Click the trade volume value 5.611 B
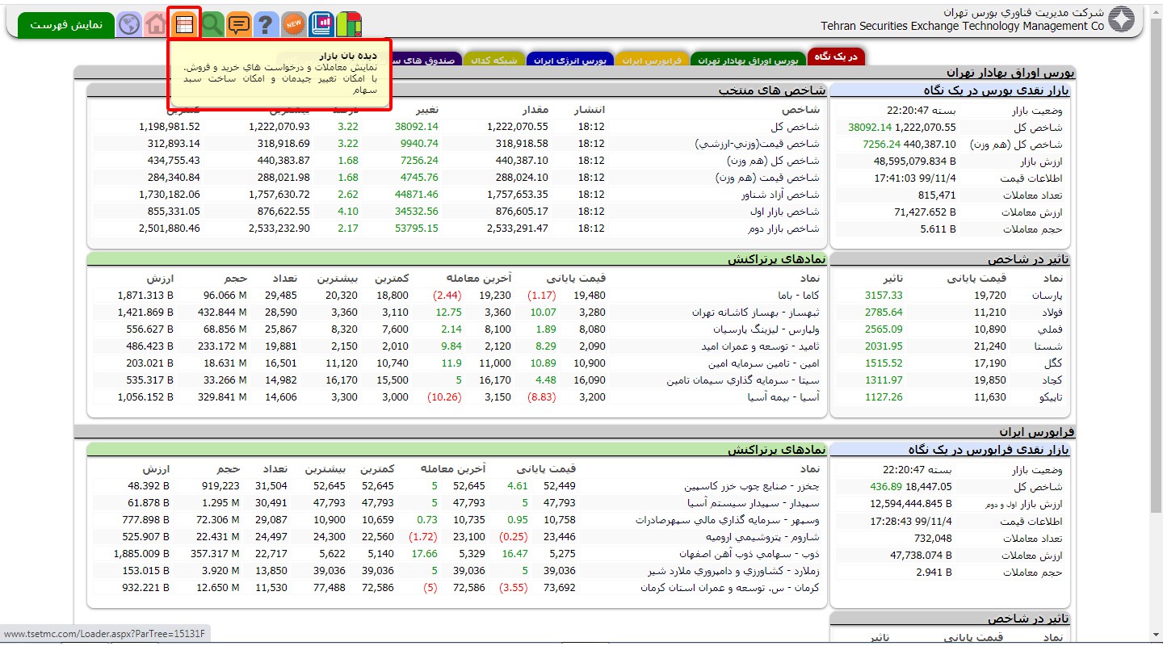The image size is (1163, 646). (938, 229)
